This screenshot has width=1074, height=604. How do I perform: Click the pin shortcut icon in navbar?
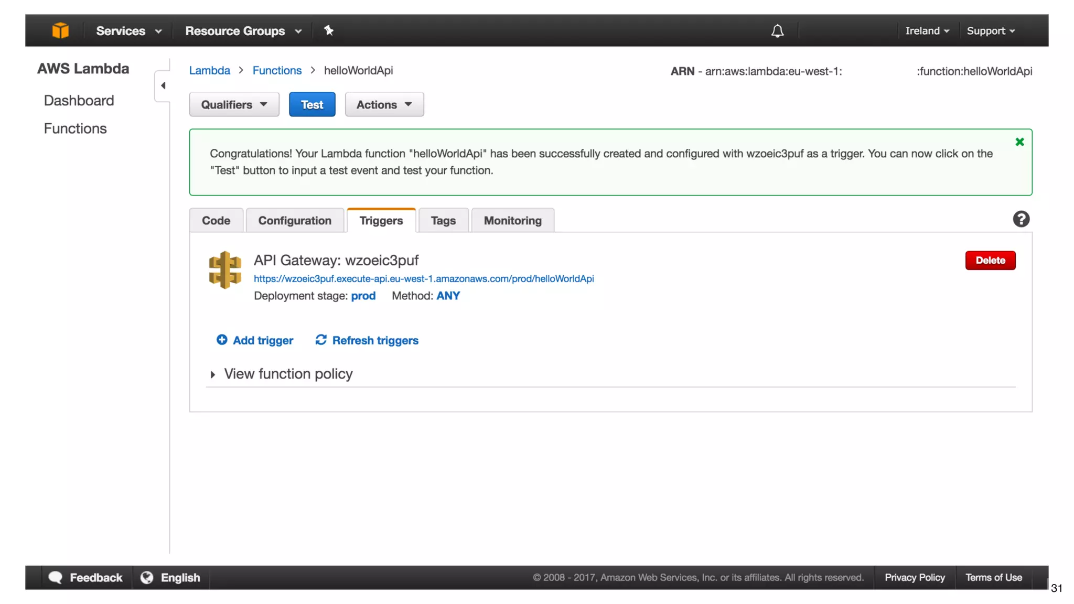pos(329,30)
